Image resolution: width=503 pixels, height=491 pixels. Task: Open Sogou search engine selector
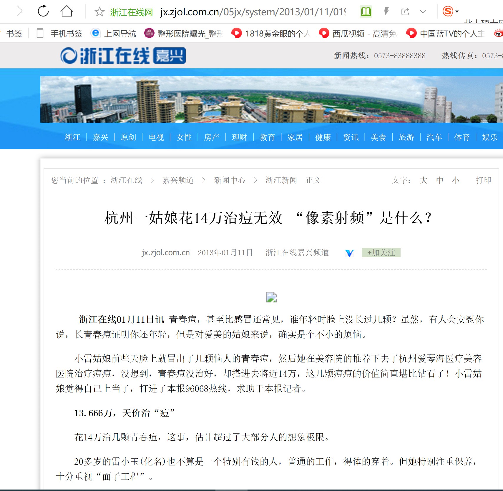450,12
